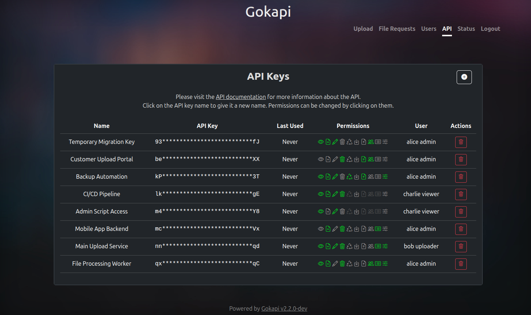Viewport: 531px width, 315px height.
Task: Toggle delete trash permission in CI/CD Pipeline permissions
Action: pyautogui.click(x=342, y=194)
